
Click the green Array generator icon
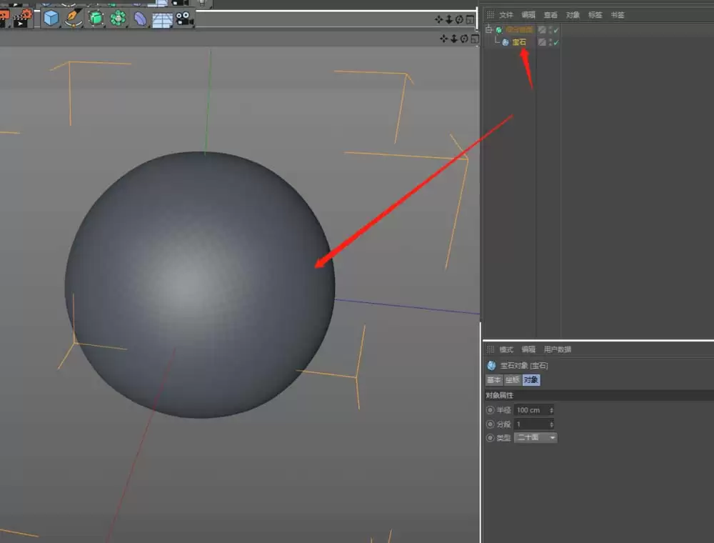117,18
